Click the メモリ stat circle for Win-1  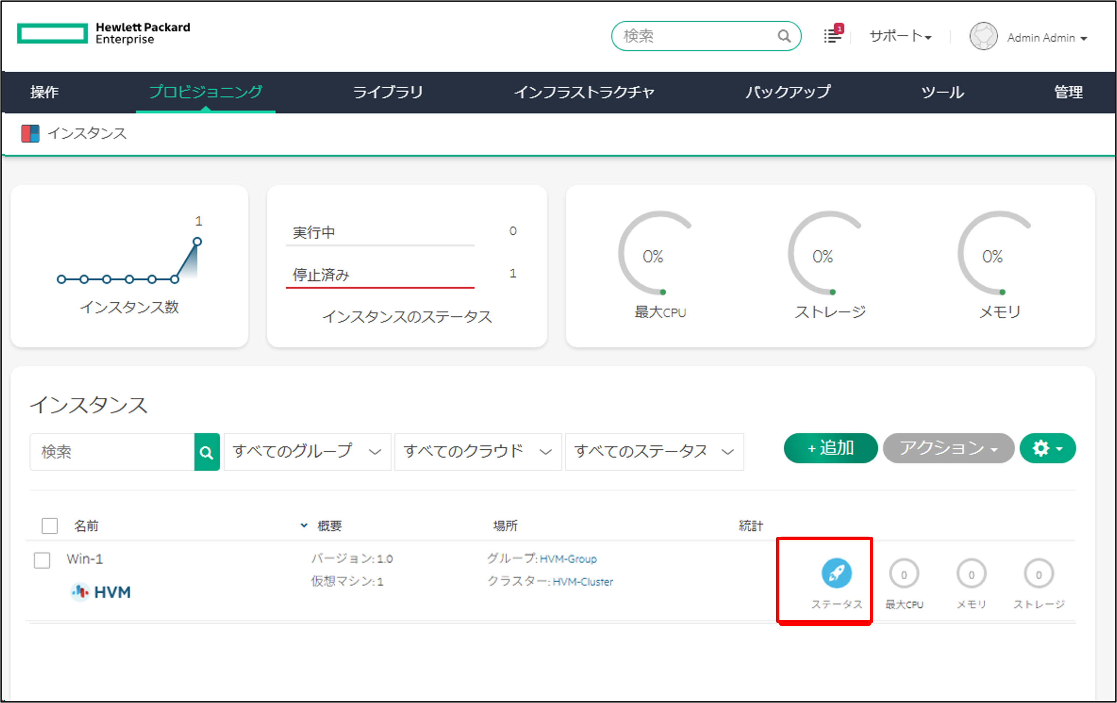(971, 573)
